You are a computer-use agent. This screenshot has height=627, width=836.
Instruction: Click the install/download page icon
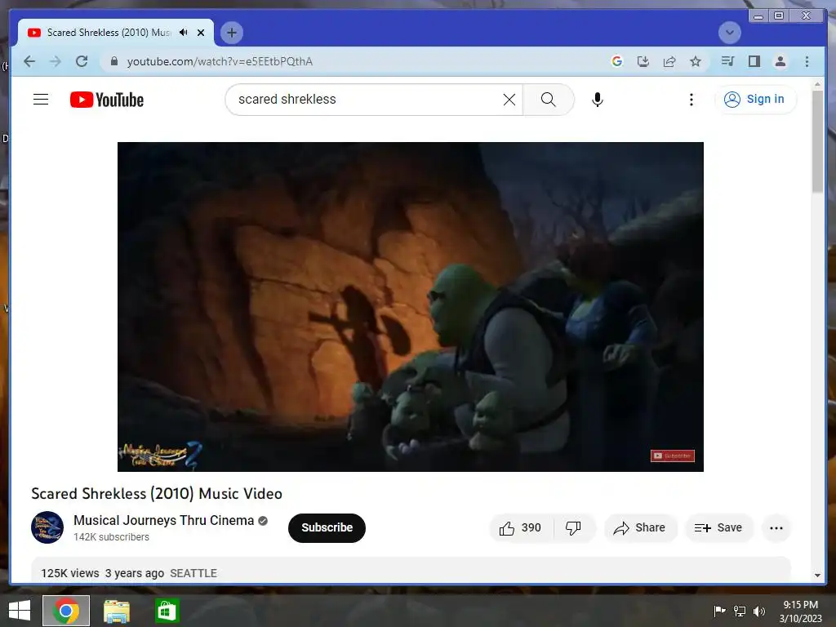pyautogui.click(x=643, y=61)
